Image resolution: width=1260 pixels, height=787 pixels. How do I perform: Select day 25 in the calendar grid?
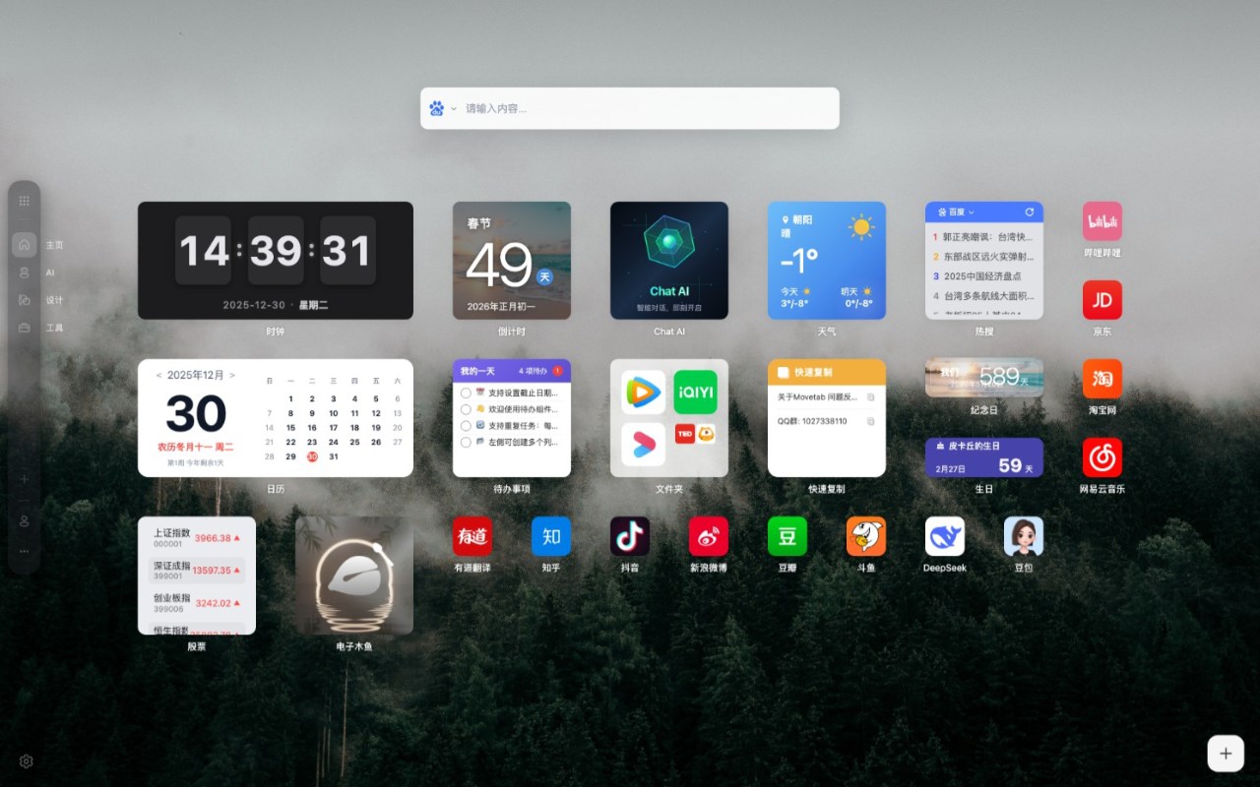[354, 442]
